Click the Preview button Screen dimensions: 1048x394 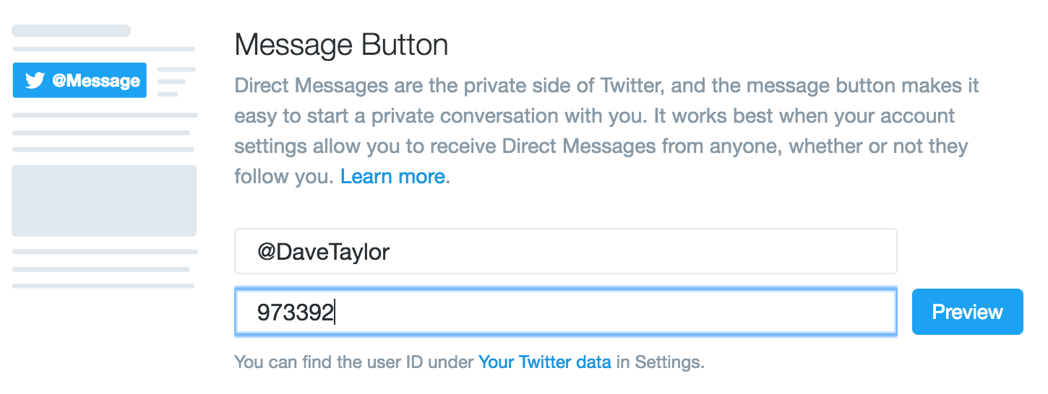click(x=968, y=312)
